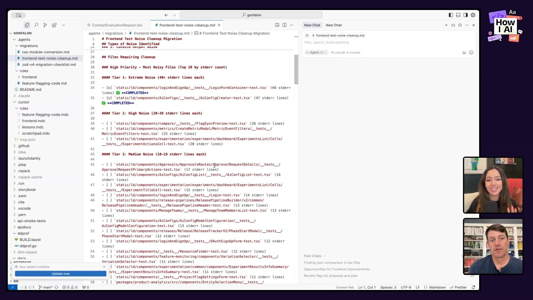Viewport: 533px width, 300px height.
Task: Dismiss the update available notification
Action: pos(104,267)
